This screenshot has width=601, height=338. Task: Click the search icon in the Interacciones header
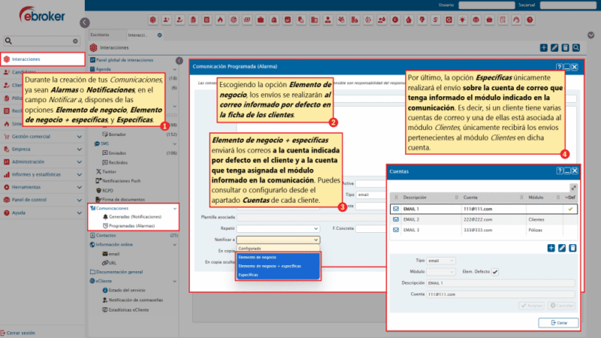tap(575, 47)
